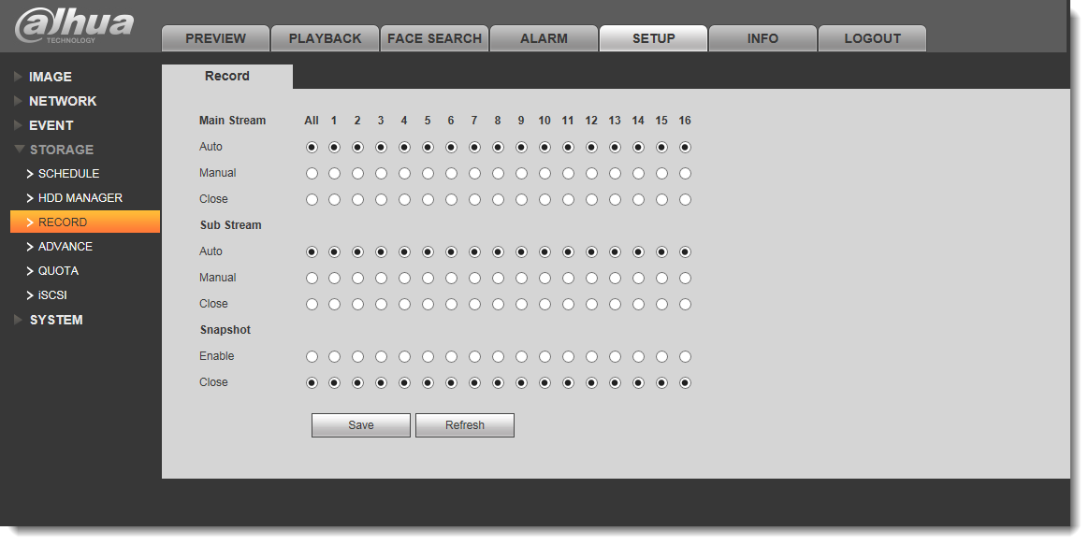Select RECORD in the Storage menu
The width and height of the screenshot is (1089, 545).
pyautogui.click(x=85, y=222)
